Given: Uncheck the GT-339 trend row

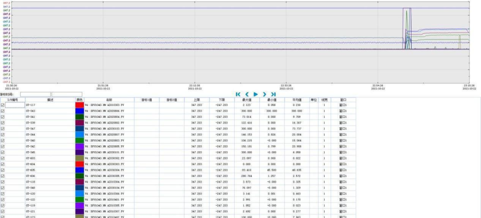Looking at the screenshot, I should point(3,123).
